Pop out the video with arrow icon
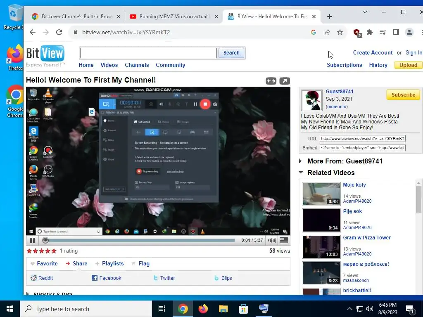The width and height of the screenshot is (423, 317). 285,81
